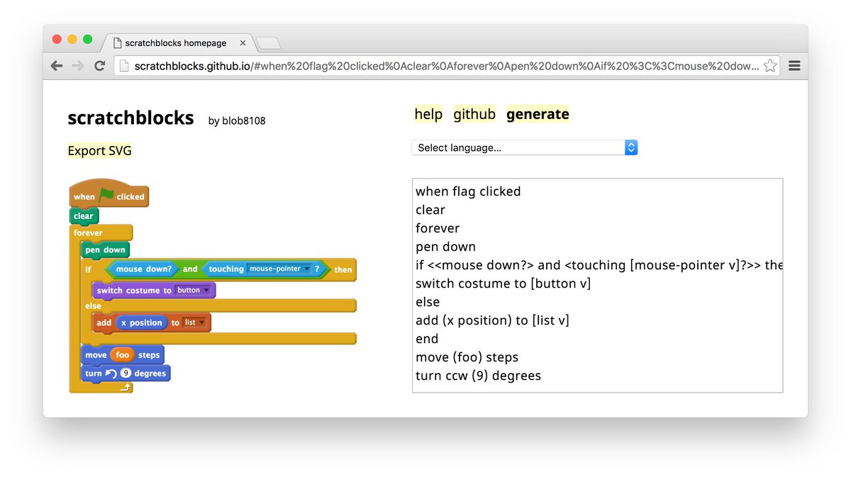Click the scratchblocks page title
Screen dimensions: 851x479
[x=130, y=118]
